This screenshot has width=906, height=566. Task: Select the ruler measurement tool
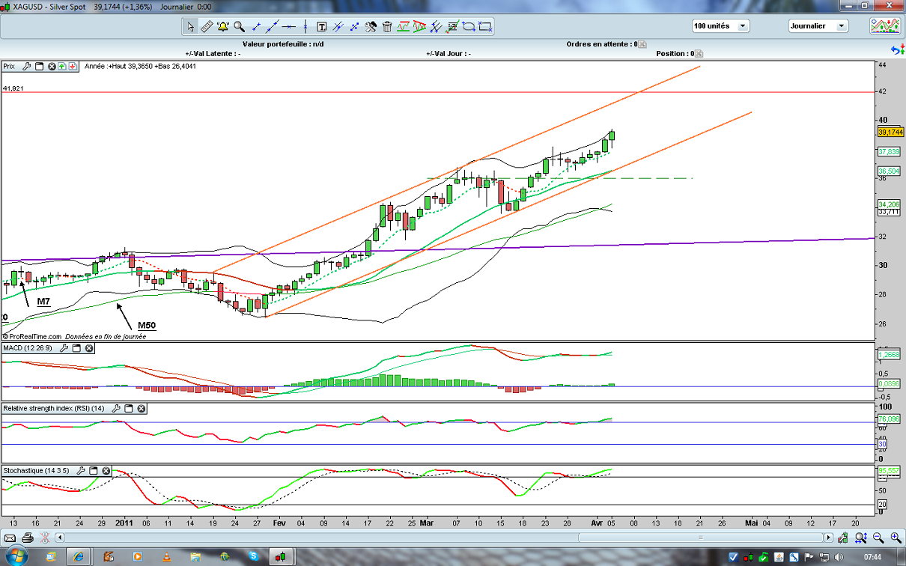pos(207,27)
